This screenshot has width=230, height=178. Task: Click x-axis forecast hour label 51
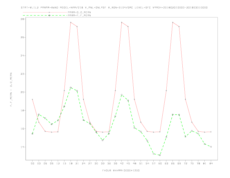pyautogui.click(x=141, y=163)
